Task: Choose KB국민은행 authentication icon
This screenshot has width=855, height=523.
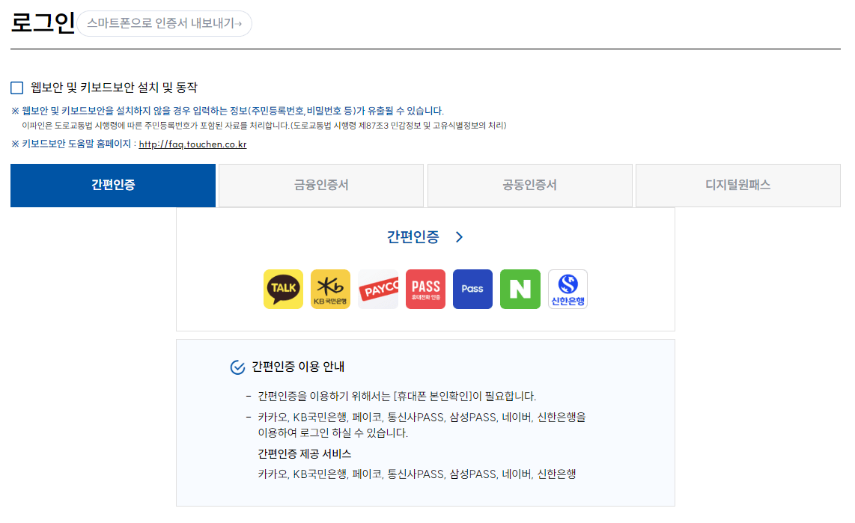Action: 330,289
